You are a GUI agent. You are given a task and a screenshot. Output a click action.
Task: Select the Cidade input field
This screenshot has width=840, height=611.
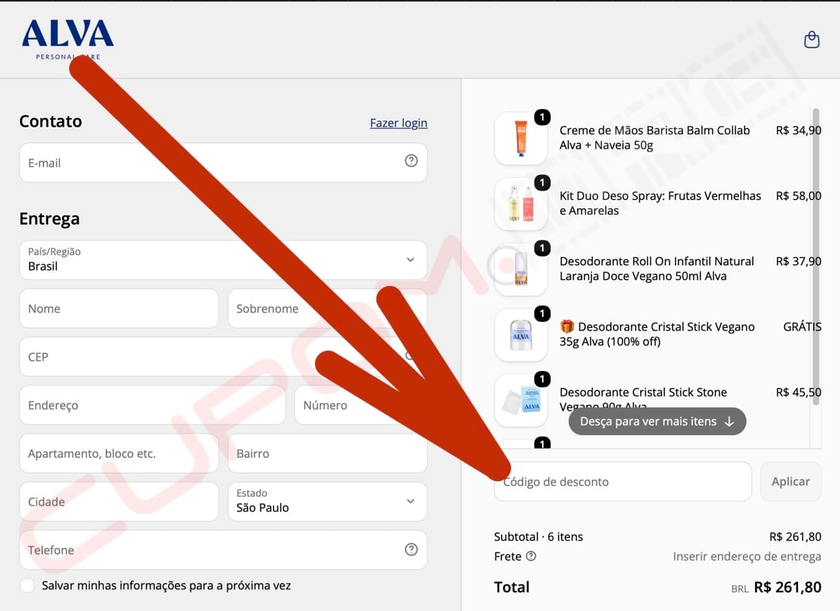[119, 501]
